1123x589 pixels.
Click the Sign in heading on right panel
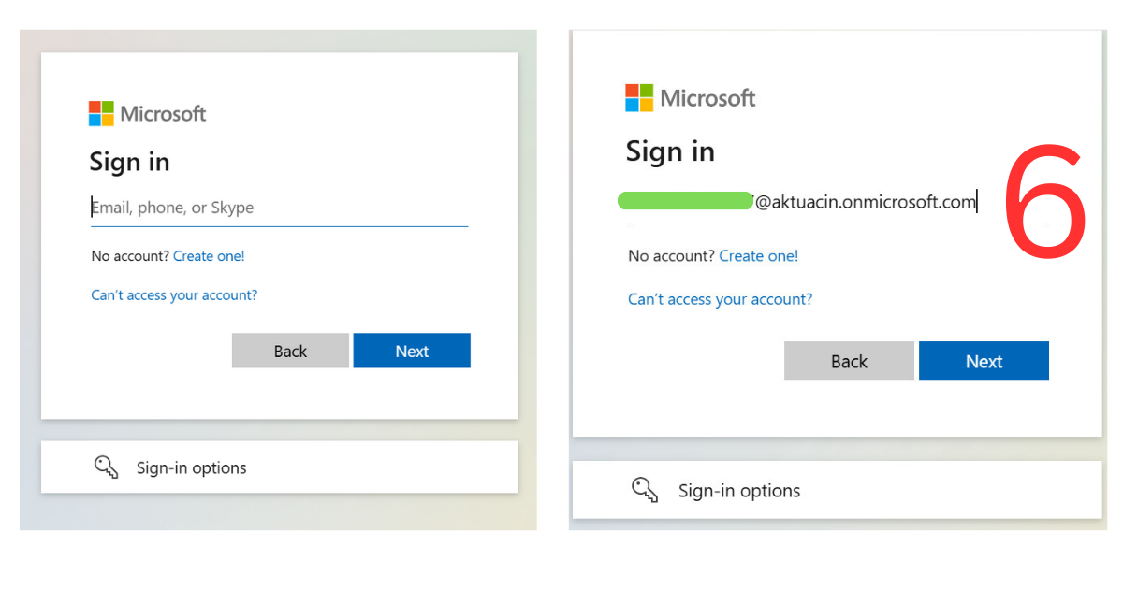pos(670,151)
